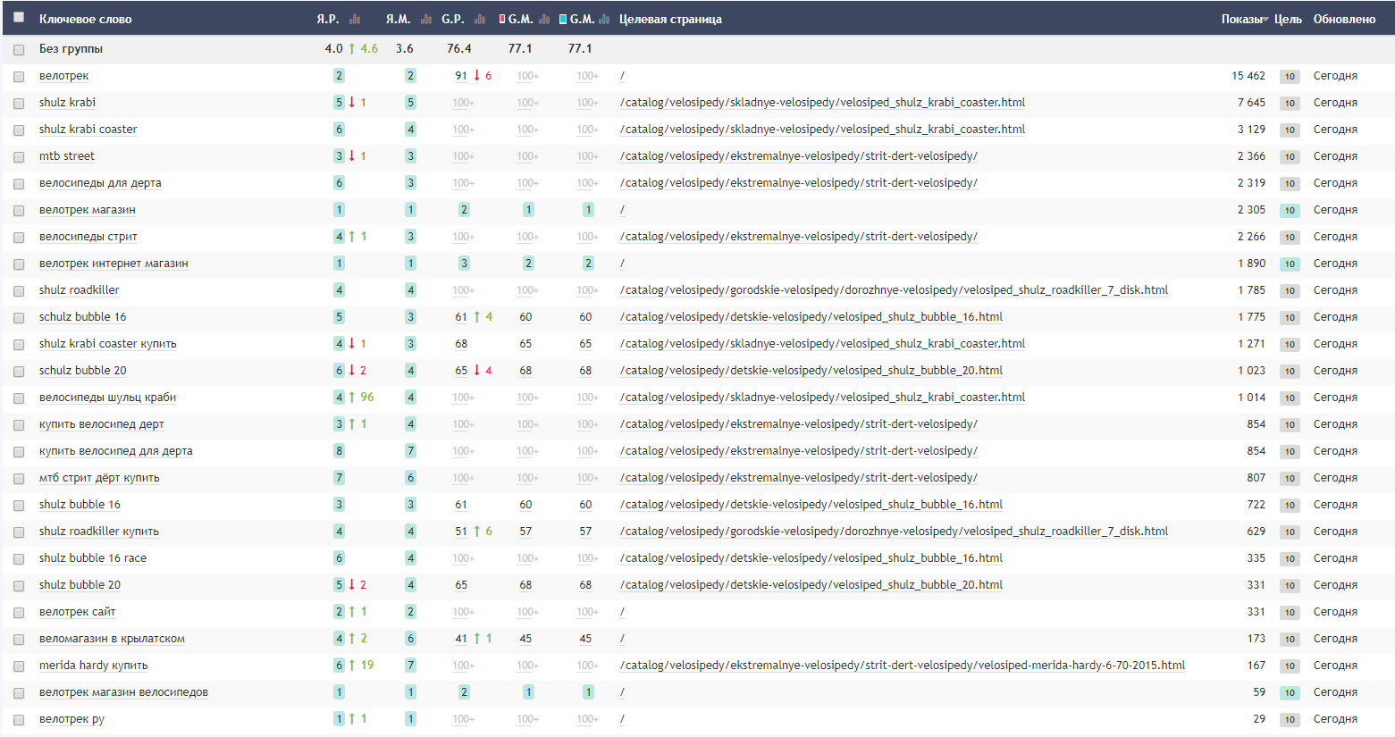This screenshot has width=1395, height=737.
Task: Open the keyword link 'schulz bubble 20'
Action: [x=83, y=371]
